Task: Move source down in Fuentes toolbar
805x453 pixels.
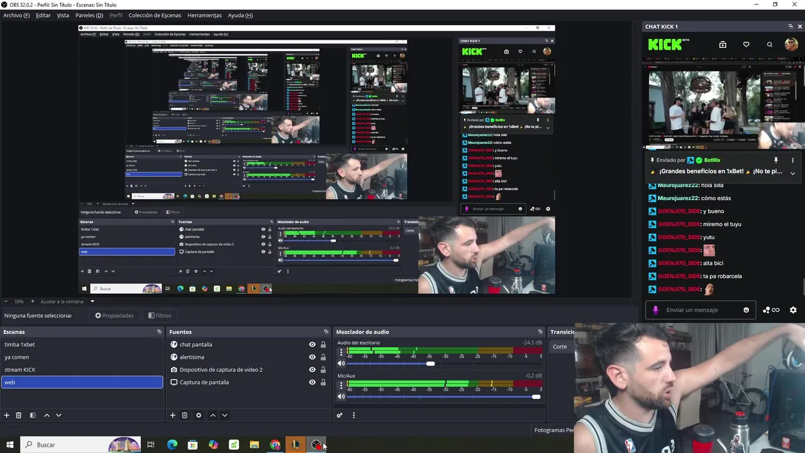Action: pos(225,415)
